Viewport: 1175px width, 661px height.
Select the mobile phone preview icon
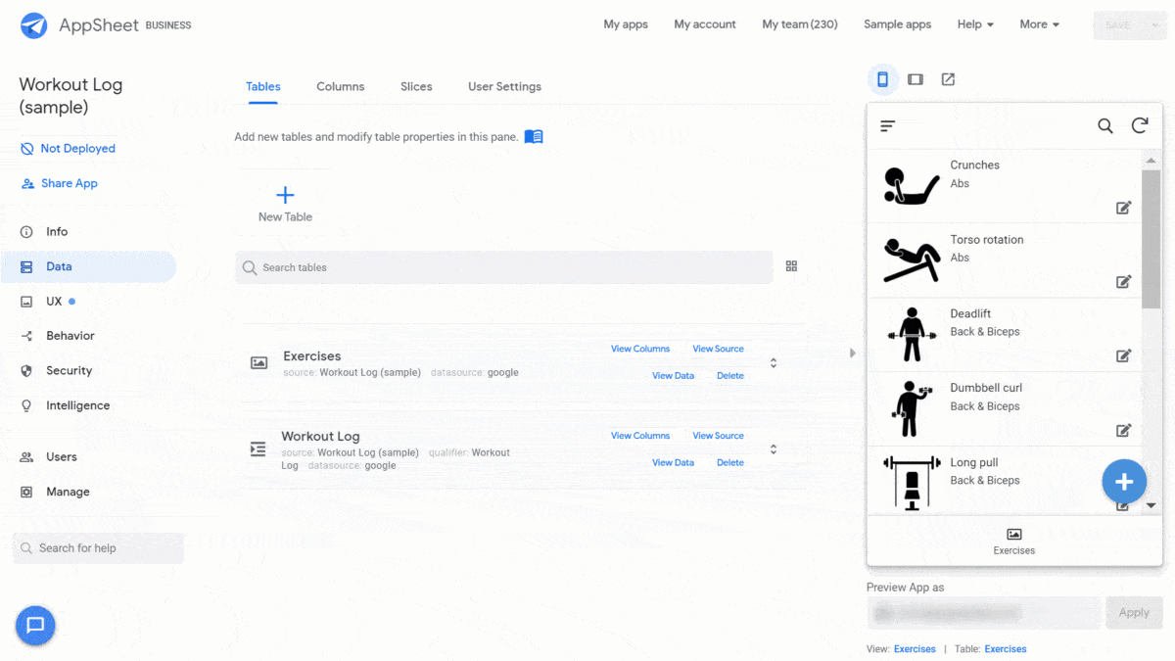point(882,79)
